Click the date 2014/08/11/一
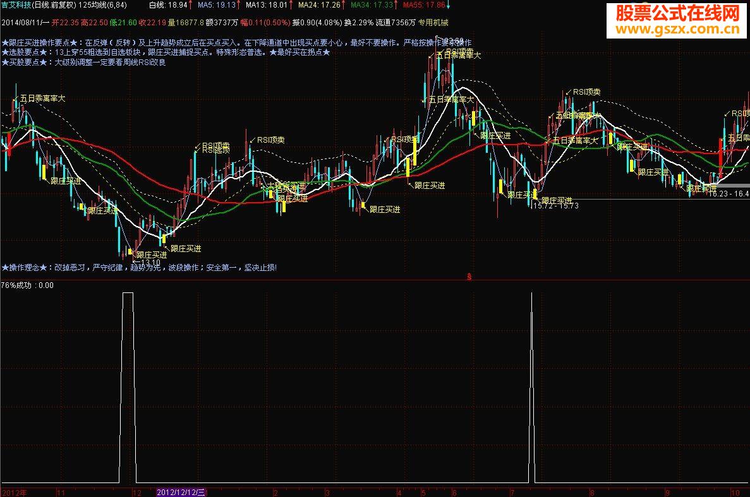Screen dimensions: 750x497 pyautogui.click(x=25, y=23)
